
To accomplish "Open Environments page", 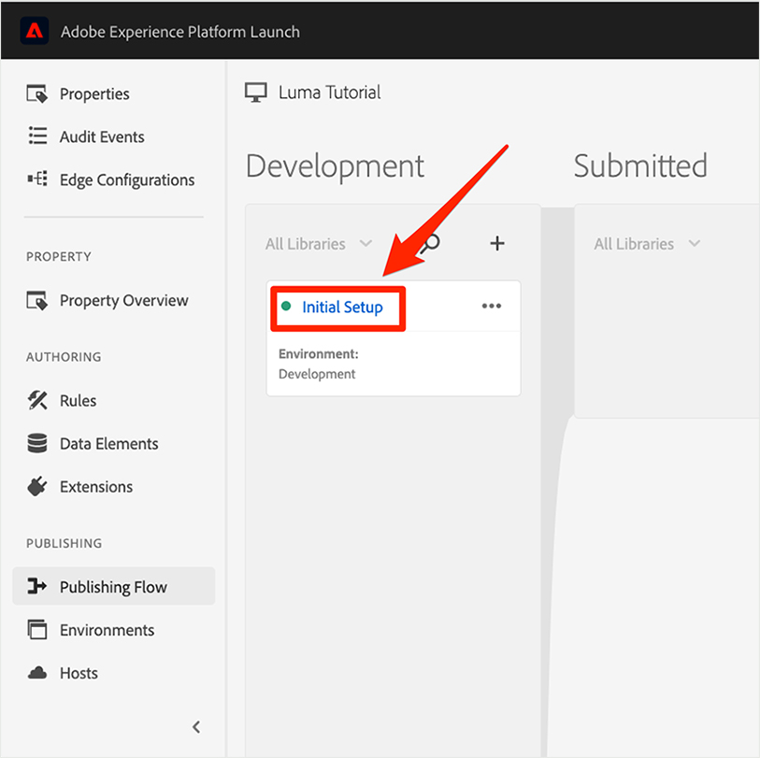I will point(108,630).
